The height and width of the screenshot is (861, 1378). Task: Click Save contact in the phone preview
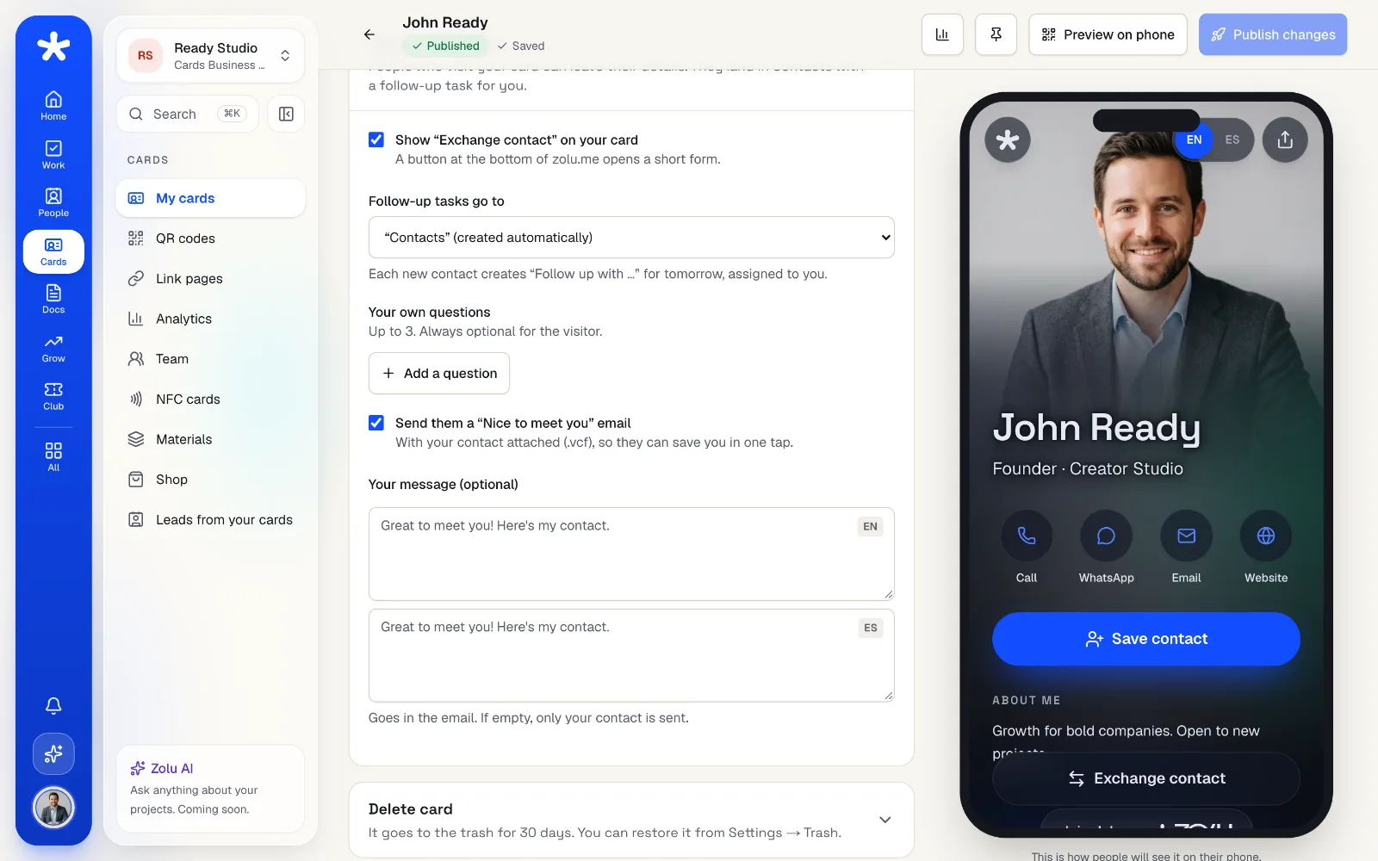point(1146,639)
